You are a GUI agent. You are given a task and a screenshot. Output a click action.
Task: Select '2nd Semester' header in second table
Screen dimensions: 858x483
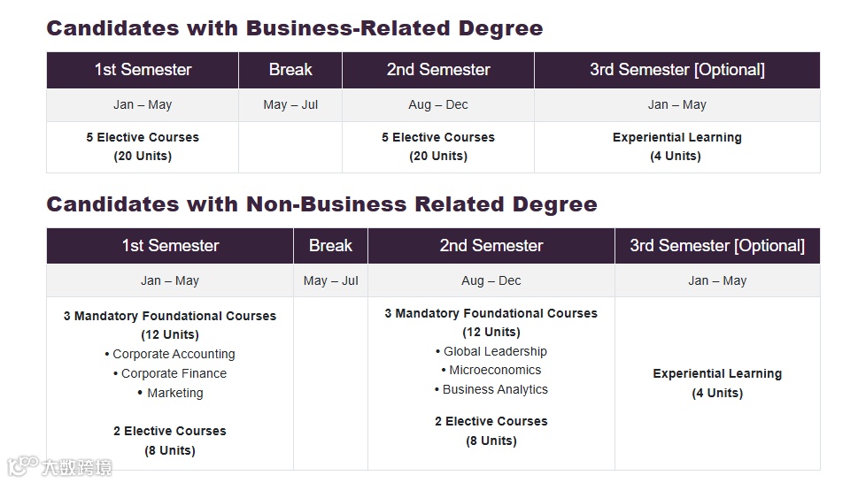coord(491,246)
